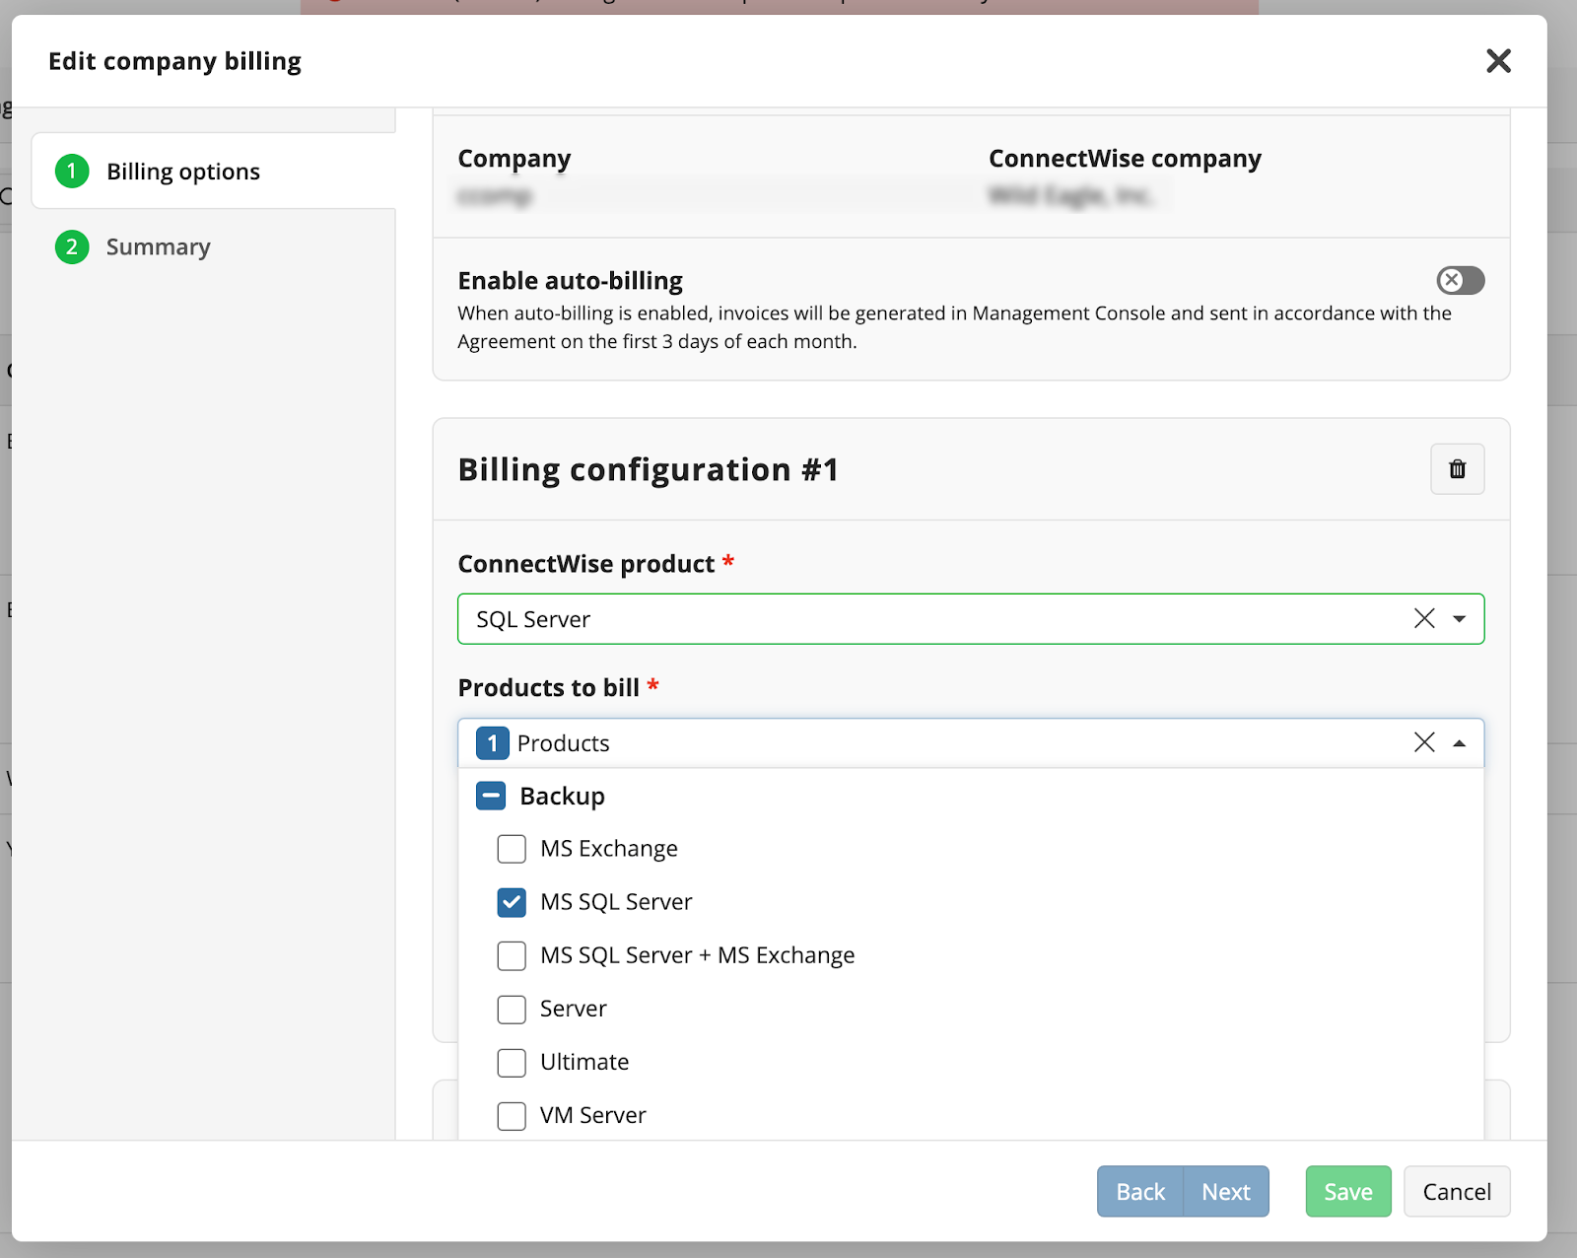The width and height of the screenshot is (1577, 1258).
Task: Click the ConnectWise company label
Action: [1125, 159]
